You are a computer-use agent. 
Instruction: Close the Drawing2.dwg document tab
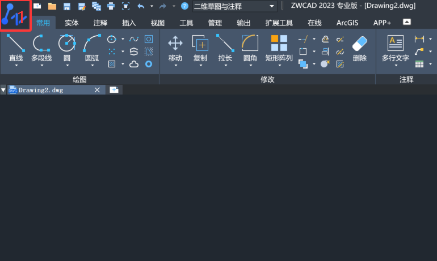(97, 90)
